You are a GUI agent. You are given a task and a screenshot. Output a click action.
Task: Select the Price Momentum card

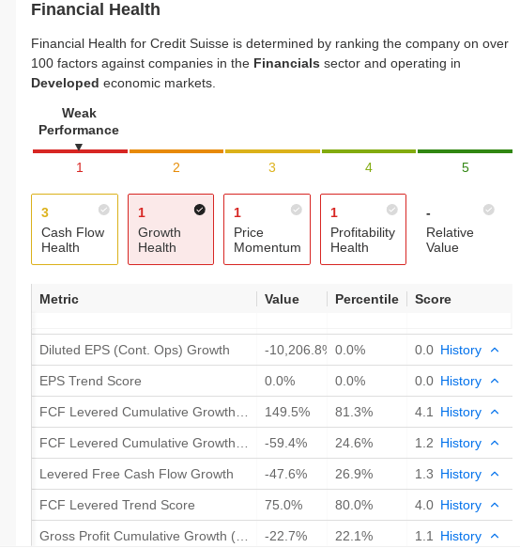point(267,229)
